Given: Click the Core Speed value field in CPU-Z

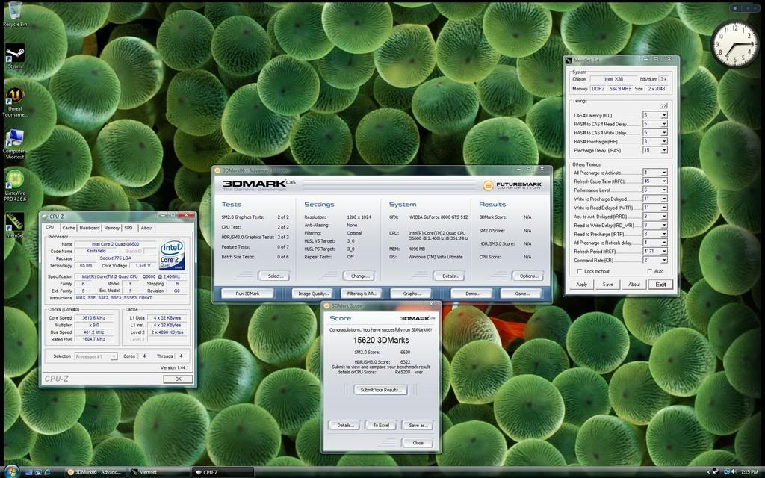Looking at the screenshot, I should pos(93,318).
